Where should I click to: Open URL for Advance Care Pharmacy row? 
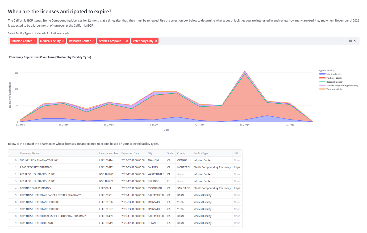(237, 188)
